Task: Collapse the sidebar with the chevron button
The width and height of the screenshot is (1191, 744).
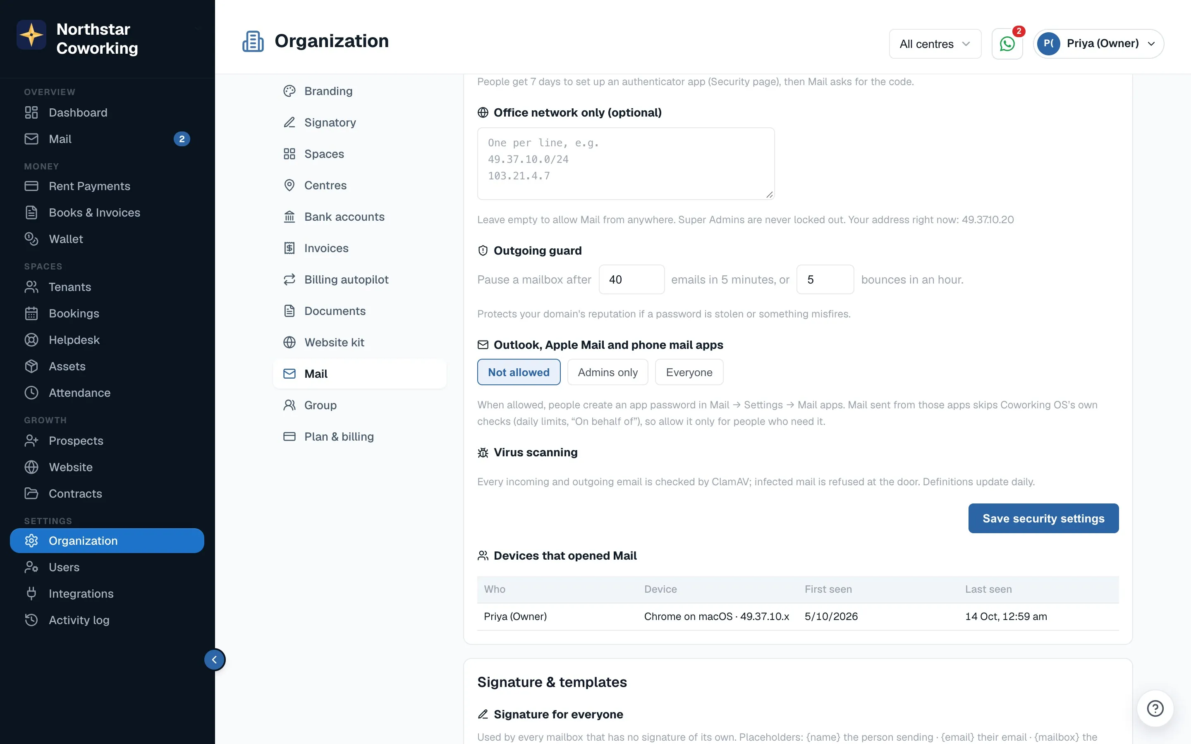Action: [215, 660]
